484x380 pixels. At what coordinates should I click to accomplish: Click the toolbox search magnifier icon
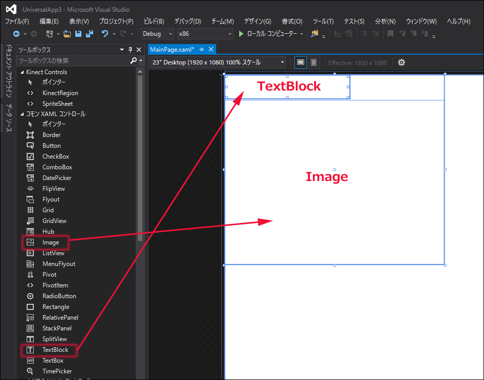[133, 60]
